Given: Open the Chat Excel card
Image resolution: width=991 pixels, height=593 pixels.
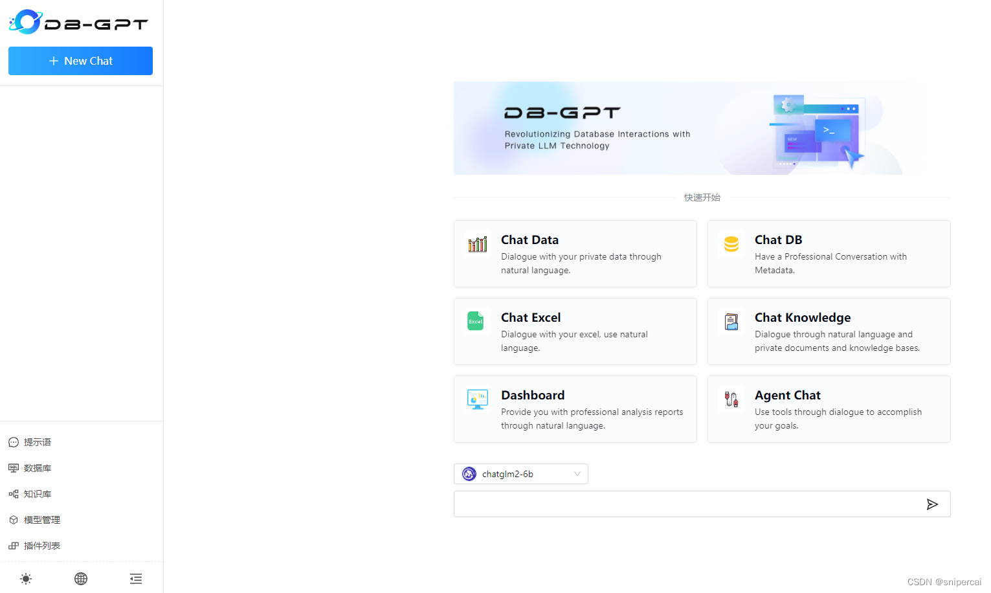Looking at the screenshot, I should coord(575,331).
